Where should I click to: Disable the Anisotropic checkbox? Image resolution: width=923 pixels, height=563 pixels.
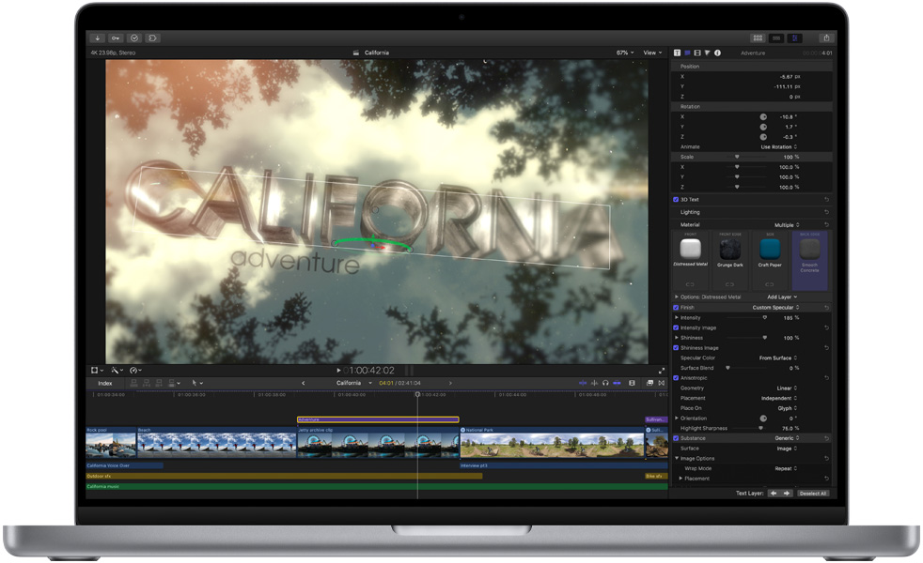pos(676,378)
